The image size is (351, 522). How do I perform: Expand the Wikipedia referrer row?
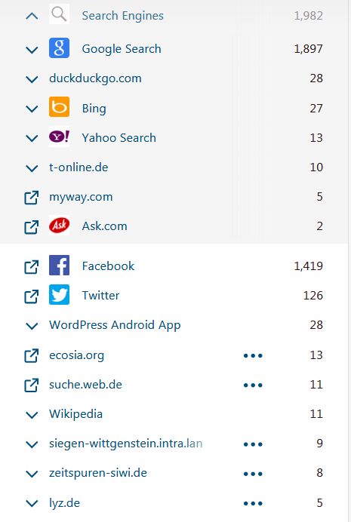[x=32, y=415]
